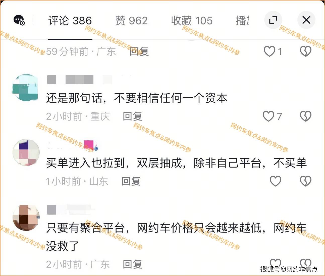Open the 收藏 105 tab

click(192, 21)
